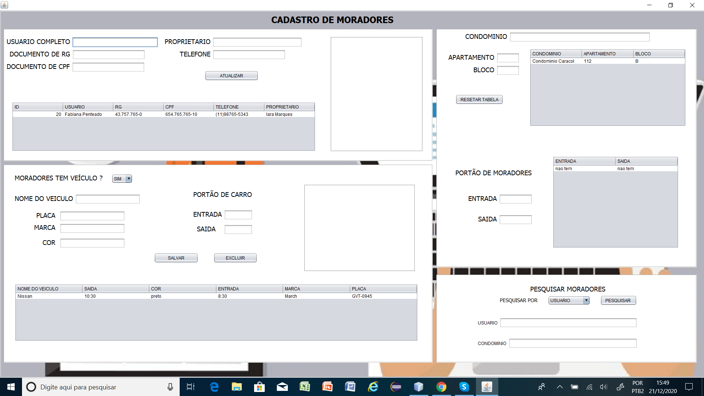Screen dimensions: 704x396
Task: Click the GVT-0945 placa cell
Action: coord(384,296)
